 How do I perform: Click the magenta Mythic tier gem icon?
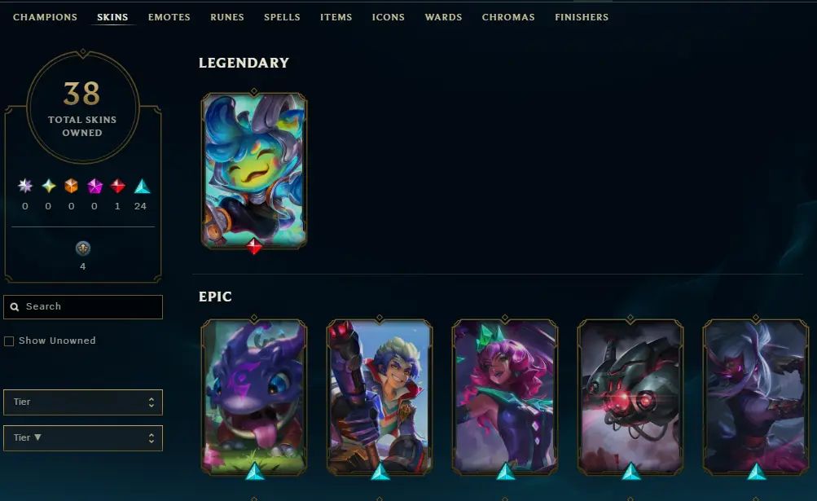point(94,186)
